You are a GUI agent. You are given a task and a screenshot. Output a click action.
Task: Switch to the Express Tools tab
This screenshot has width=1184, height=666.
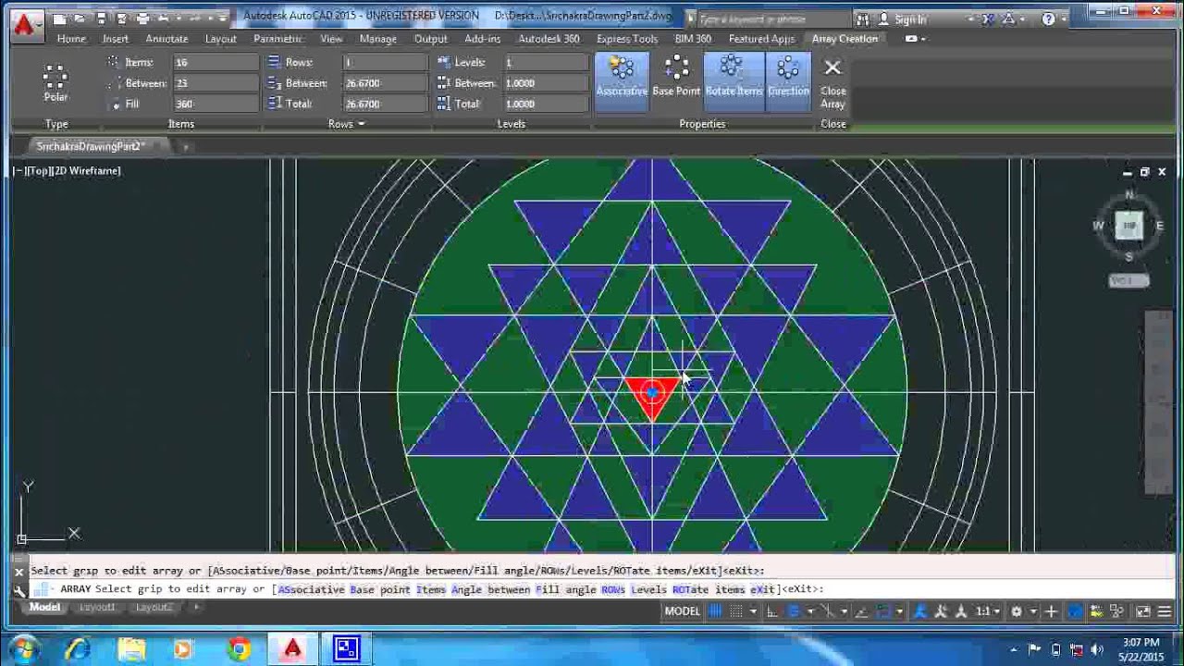point(627,39)
